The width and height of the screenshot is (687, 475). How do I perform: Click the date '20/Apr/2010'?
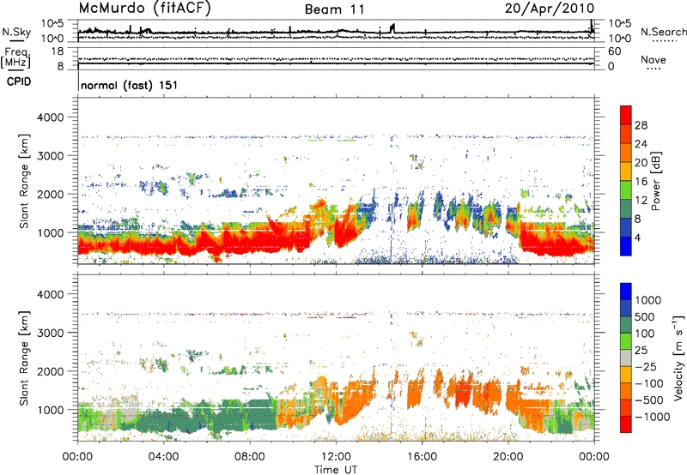pyautogui.click(x=550, y=9)
